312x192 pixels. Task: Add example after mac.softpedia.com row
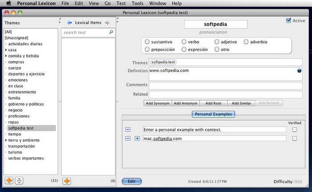137,138
